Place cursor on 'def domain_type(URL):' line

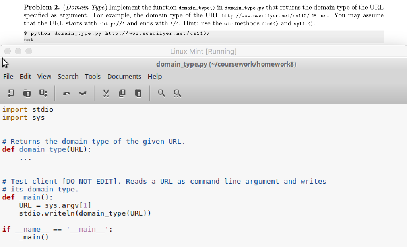pos(47,149)
